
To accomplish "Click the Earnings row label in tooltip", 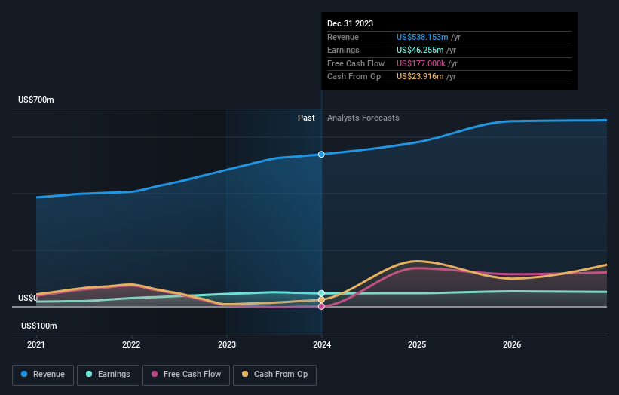I will 343,50.
